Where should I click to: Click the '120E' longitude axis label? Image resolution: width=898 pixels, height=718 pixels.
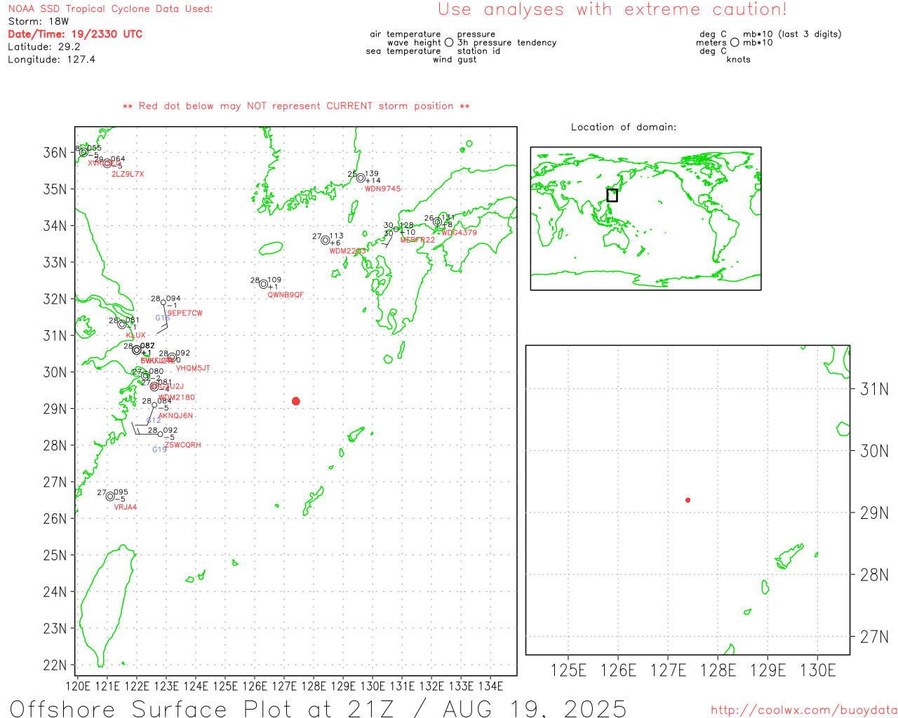click(78, 686)
